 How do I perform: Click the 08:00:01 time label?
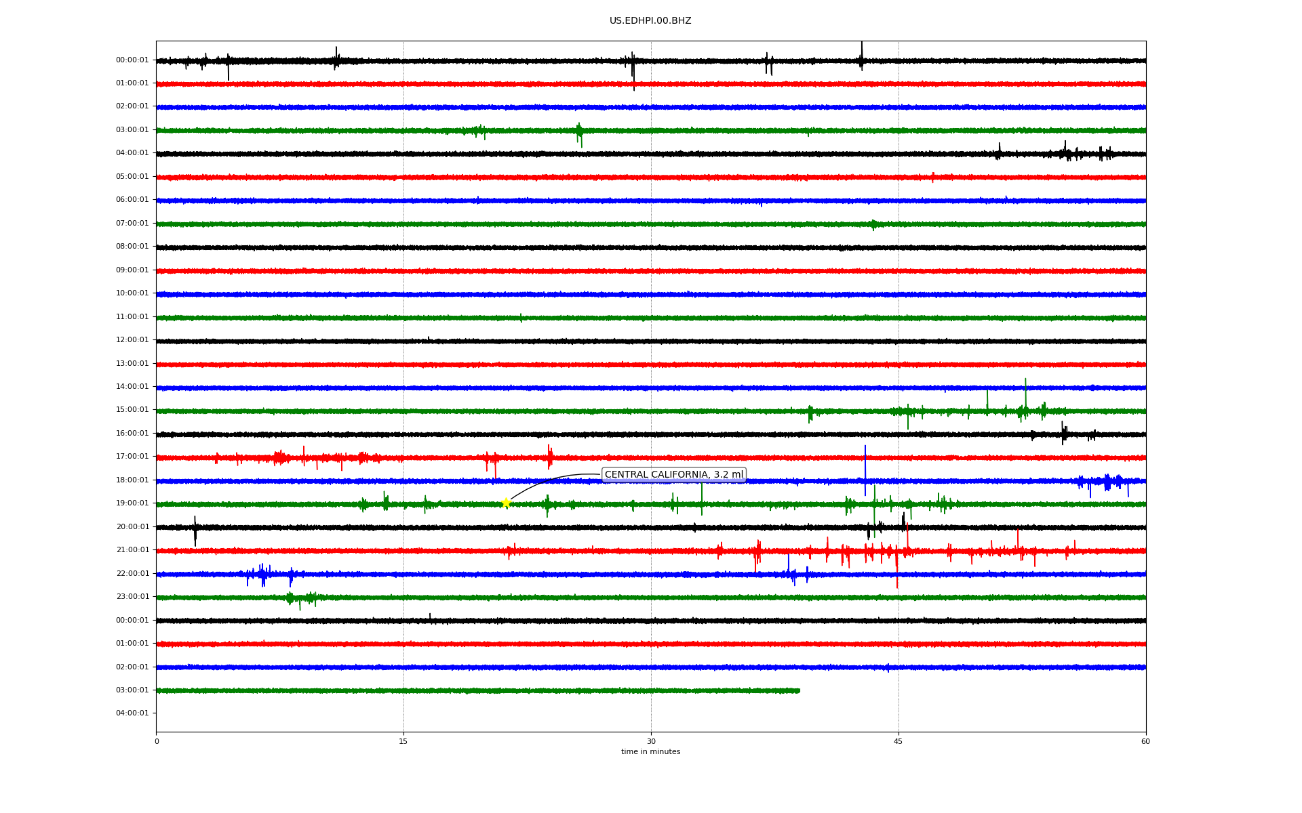click(132, 246)
